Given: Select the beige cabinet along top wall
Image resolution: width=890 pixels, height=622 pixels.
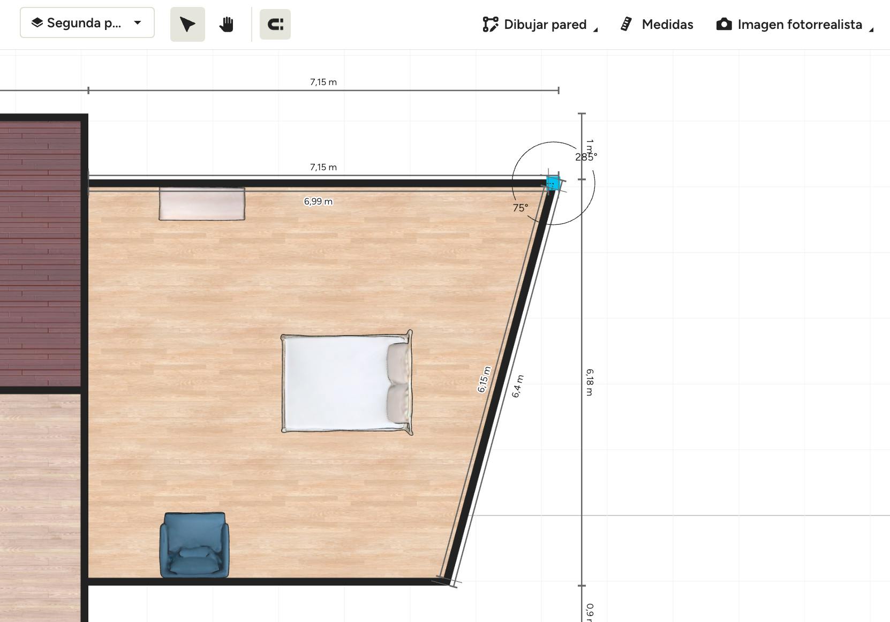Looking at the screenshot, I should tap(202, 204).
